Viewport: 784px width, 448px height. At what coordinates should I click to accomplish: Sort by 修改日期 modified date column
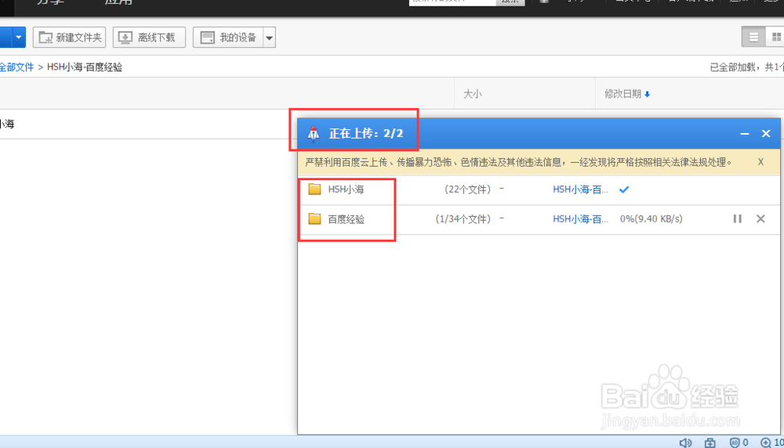click(622, 93)
